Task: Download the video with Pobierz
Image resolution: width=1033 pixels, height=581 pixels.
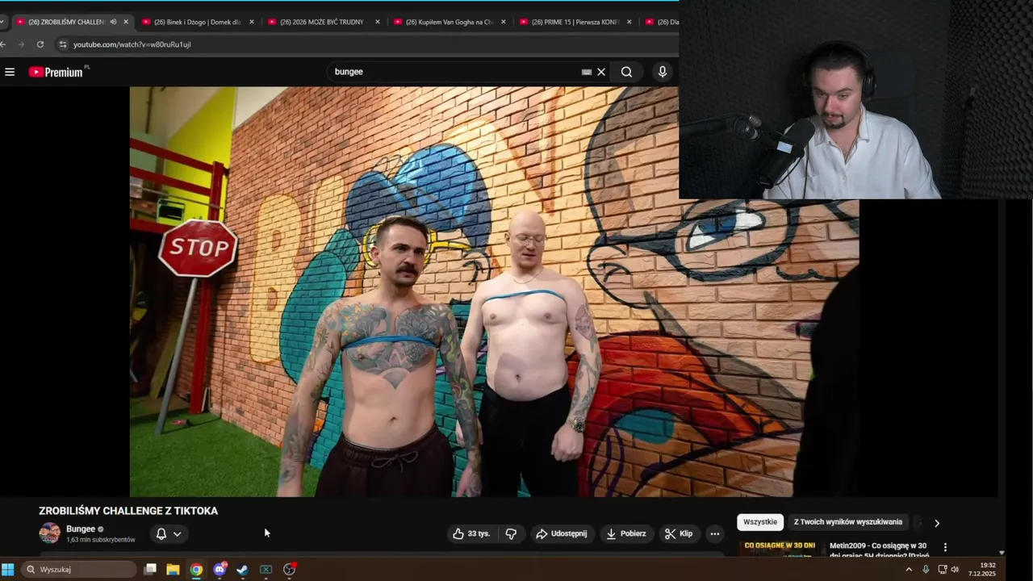Action: pyautogui.click(x=626, y=533)
